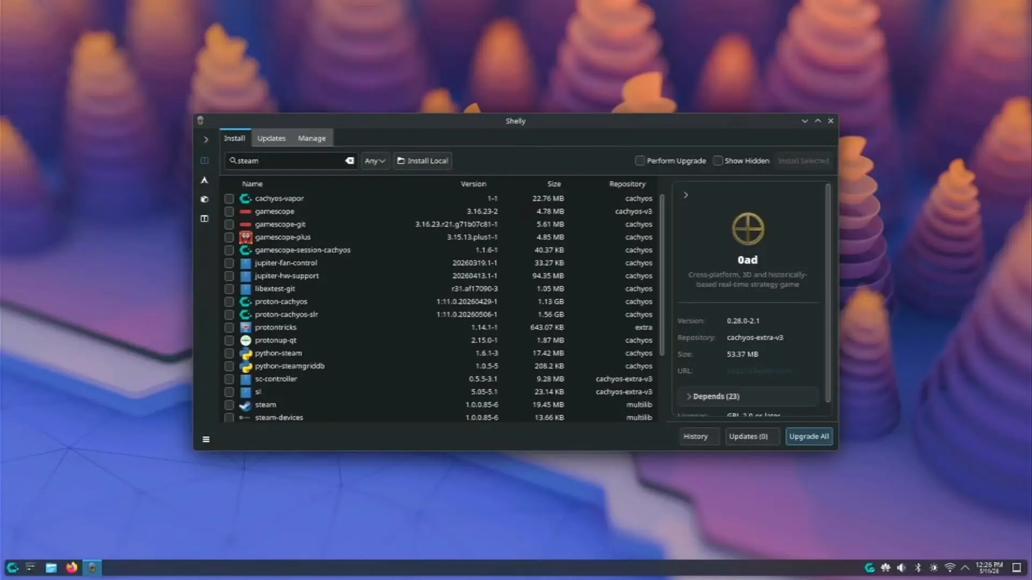
Task: Select the jupiter-fan-control row name
Action: (x=286, y=263)
